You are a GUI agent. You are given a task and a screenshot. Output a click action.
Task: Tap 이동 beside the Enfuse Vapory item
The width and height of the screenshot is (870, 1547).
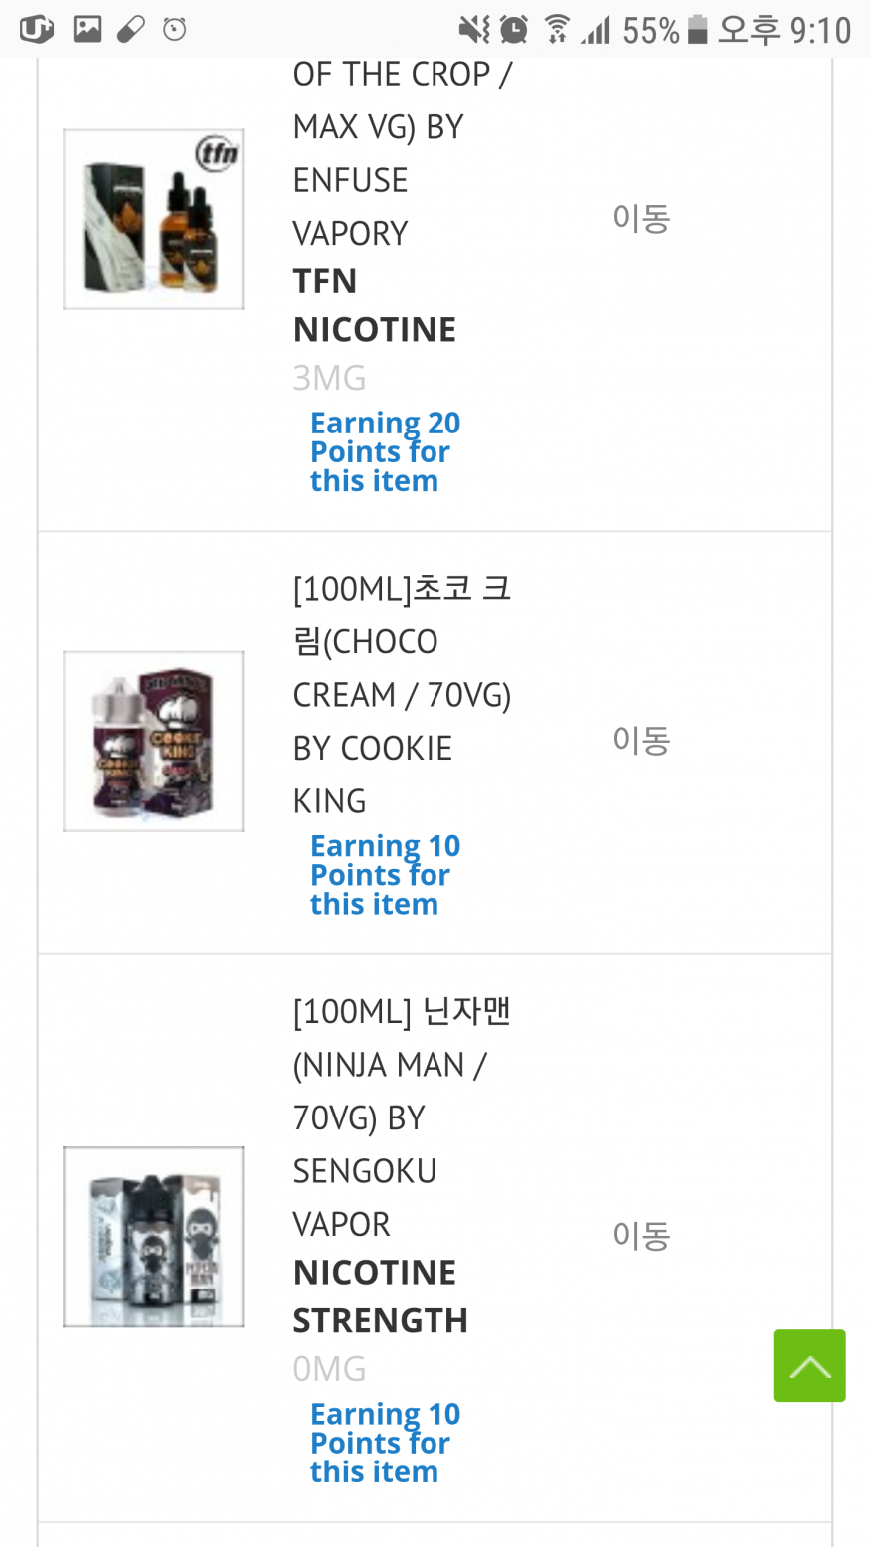[641, 218]
